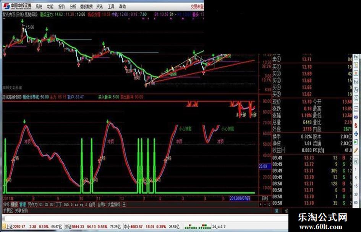Select the 自用 template
361x232 pixels.
tap(92, 205)
